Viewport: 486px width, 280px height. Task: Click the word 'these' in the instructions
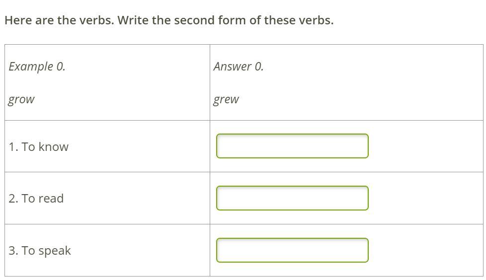click(x=280, y=20)
